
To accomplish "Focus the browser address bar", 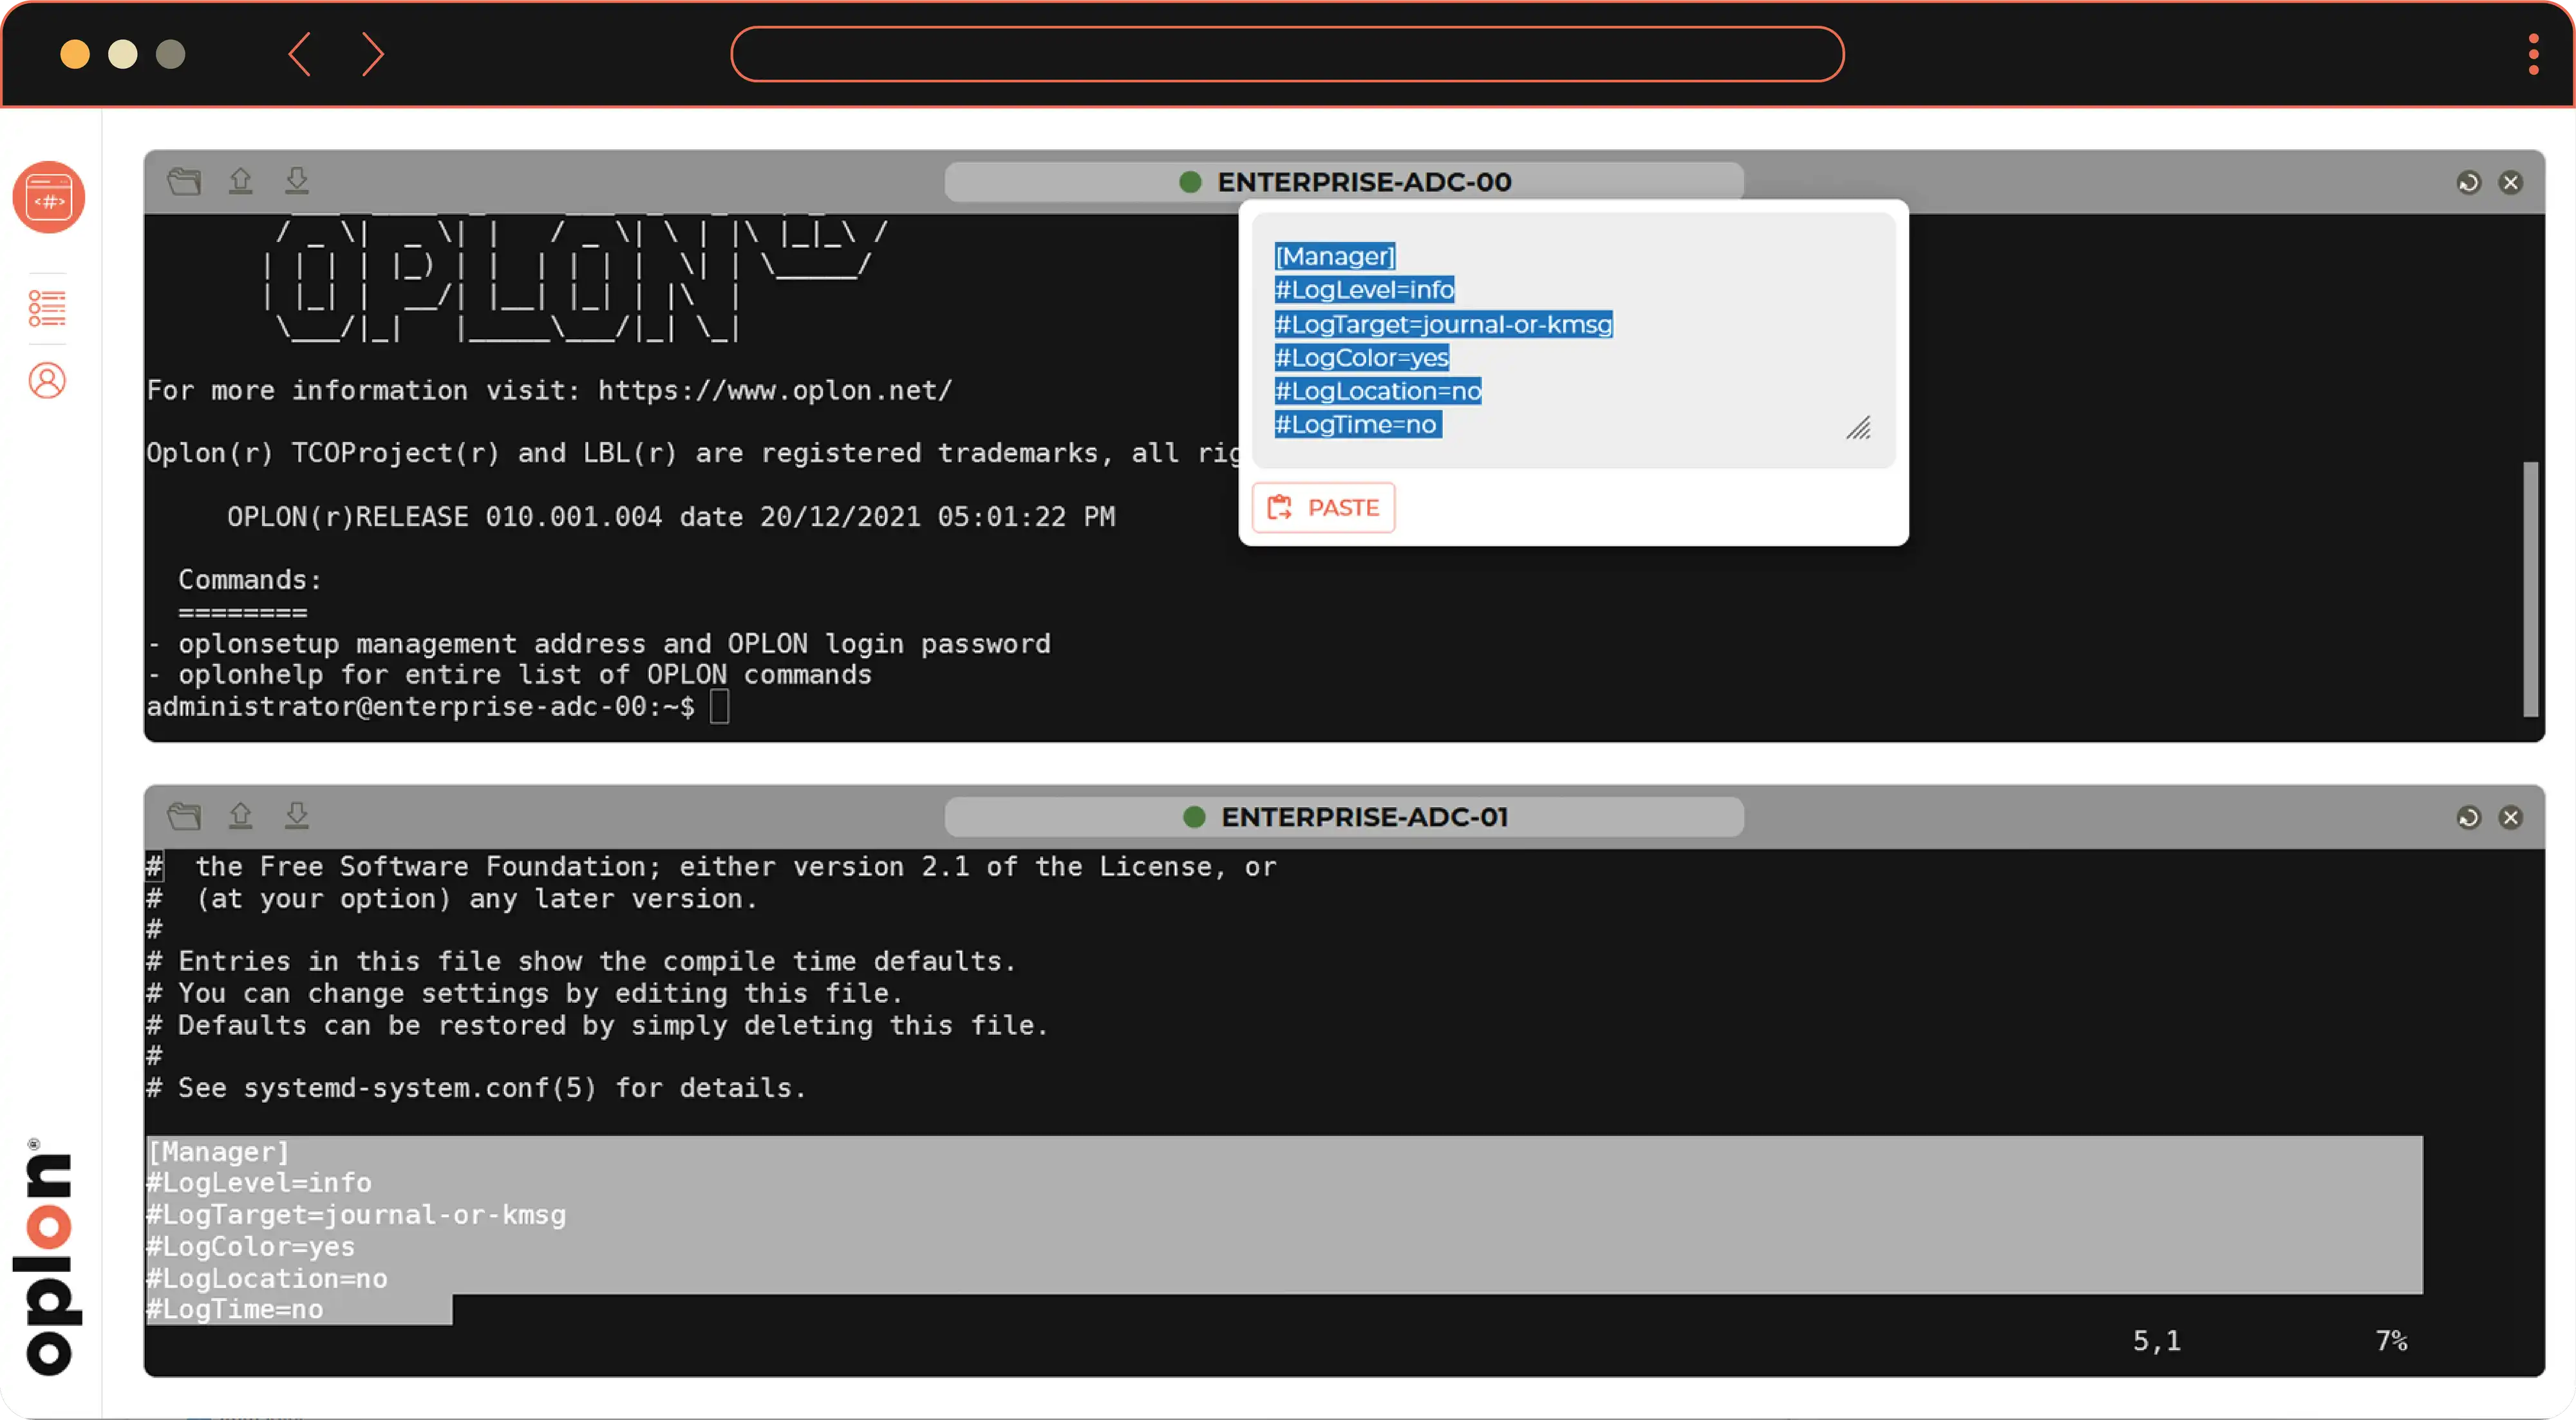I will (1287, 54).
